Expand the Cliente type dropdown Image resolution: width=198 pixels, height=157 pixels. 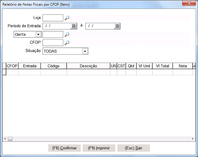(38, 34)
